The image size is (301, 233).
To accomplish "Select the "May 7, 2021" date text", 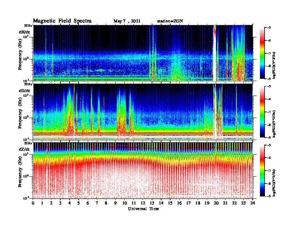I will pyautogui.click(x=127, y=21).
